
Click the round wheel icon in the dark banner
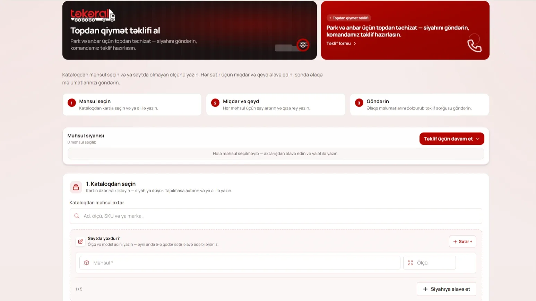coord(303,45)
